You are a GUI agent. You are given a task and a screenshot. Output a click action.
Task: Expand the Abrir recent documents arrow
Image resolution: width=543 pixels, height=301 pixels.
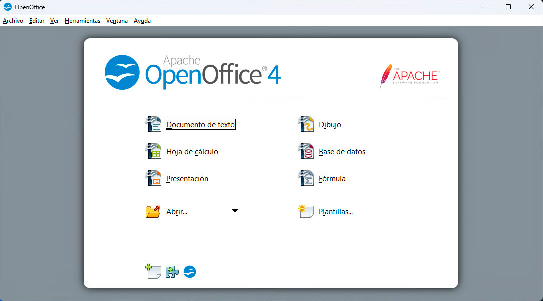click(x=235, y=210)
